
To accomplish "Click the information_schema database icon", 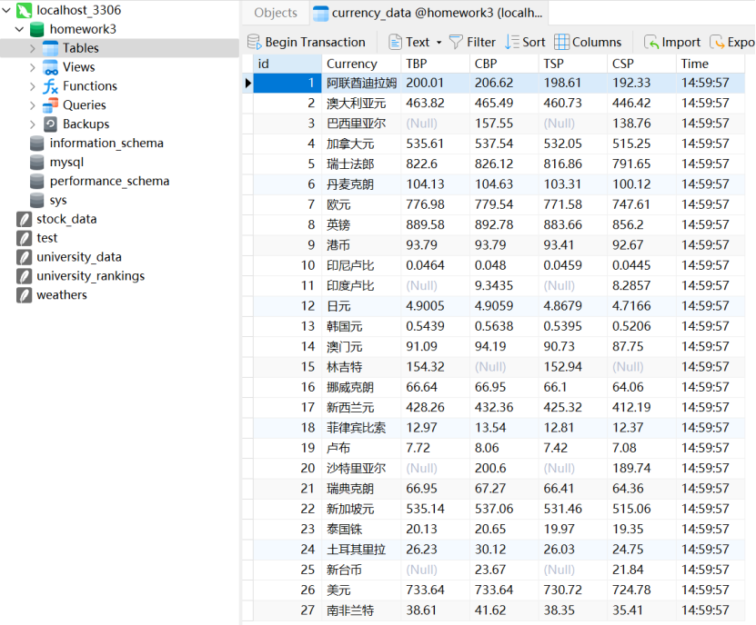I will pos(37,143).
